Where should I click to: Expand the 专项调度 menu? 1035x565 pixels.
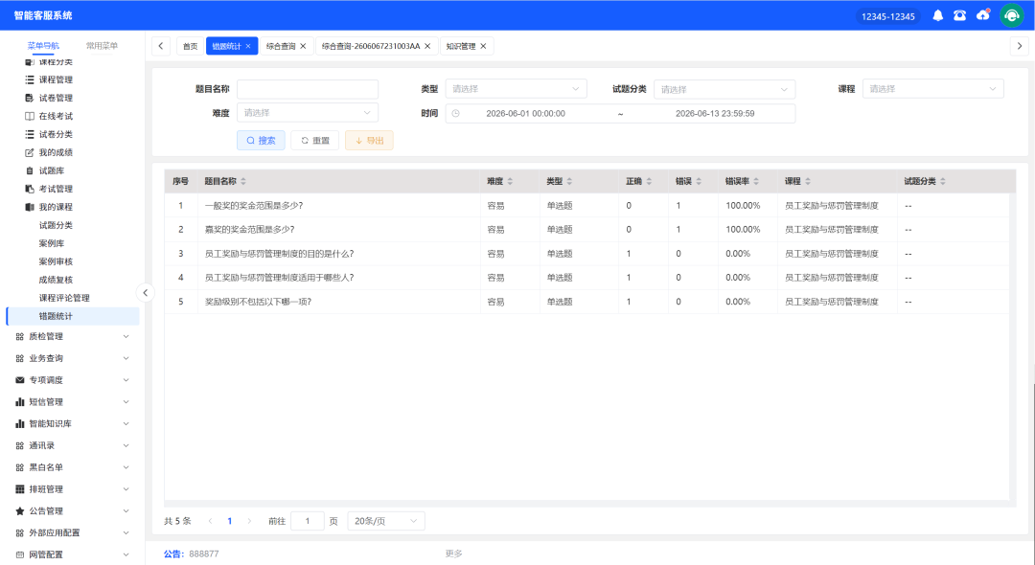pyautogui.click(x=73, y=380)
